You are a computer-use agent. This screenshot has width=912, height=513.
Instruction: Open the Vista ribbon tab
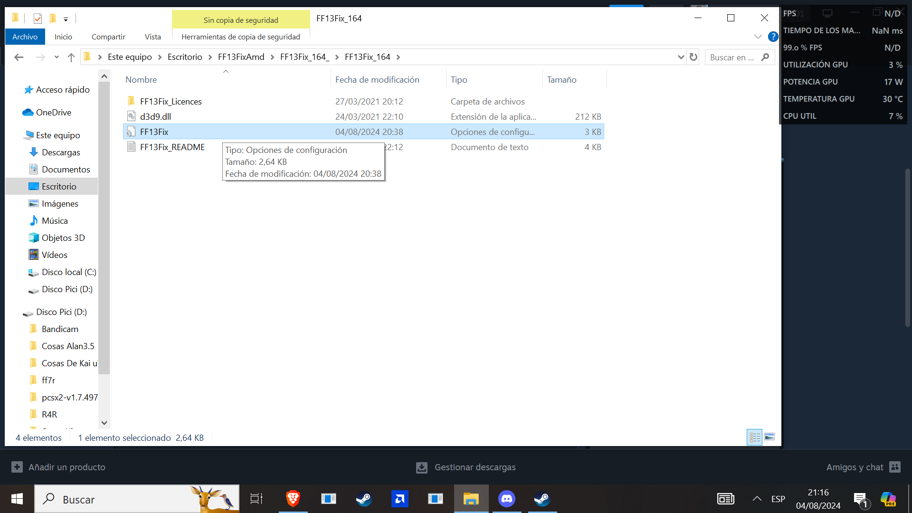tap(152, 37)
